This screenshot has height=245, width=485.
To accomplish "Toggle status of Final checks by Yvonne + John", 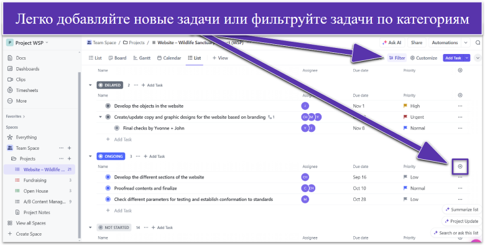I will (117, 128).
